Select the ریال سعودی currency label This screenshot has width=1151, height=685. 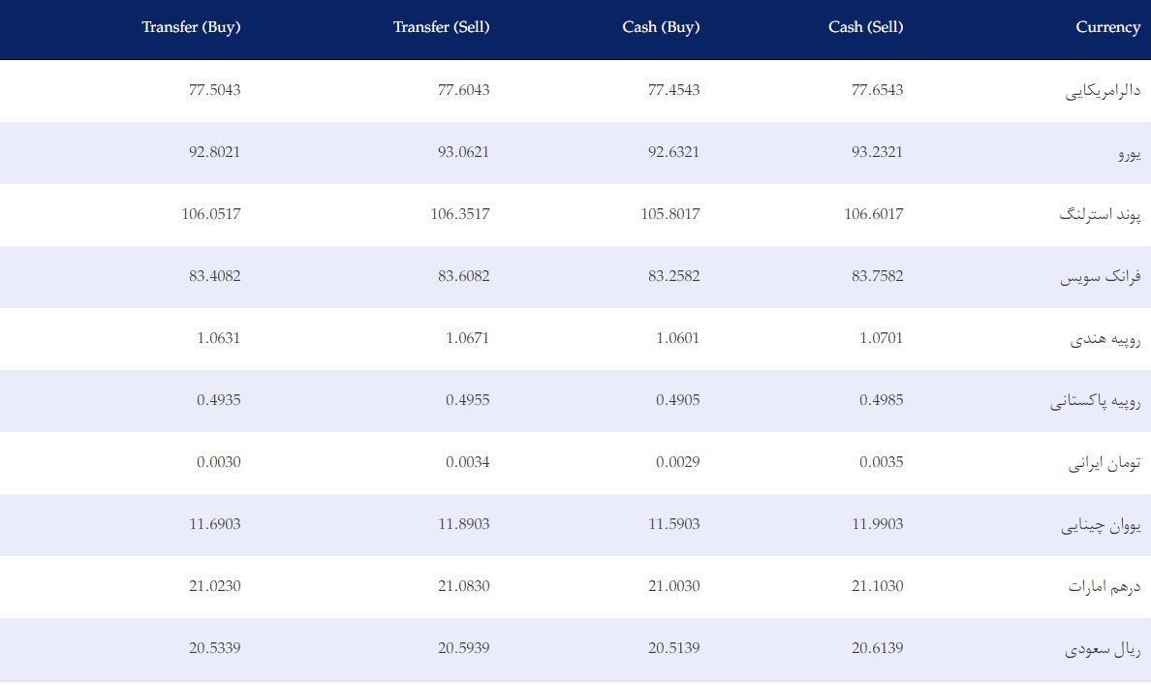1103,649
